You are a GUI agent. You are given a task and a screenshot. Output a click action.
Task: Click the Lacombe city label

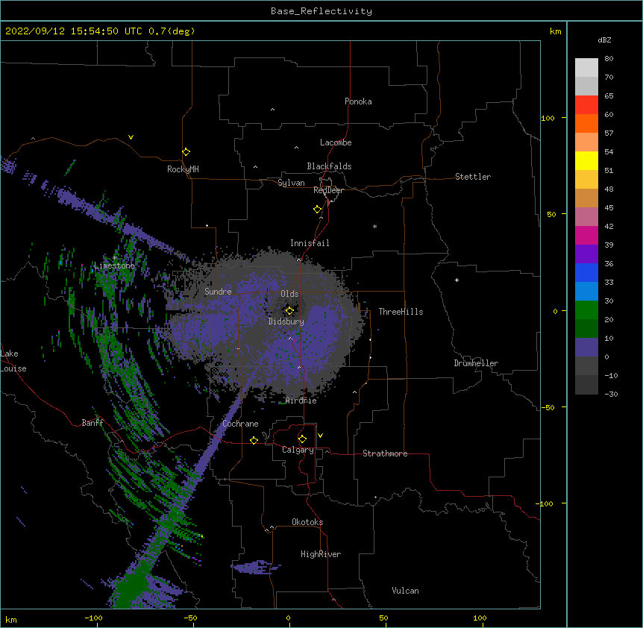(x=336, y=142)
